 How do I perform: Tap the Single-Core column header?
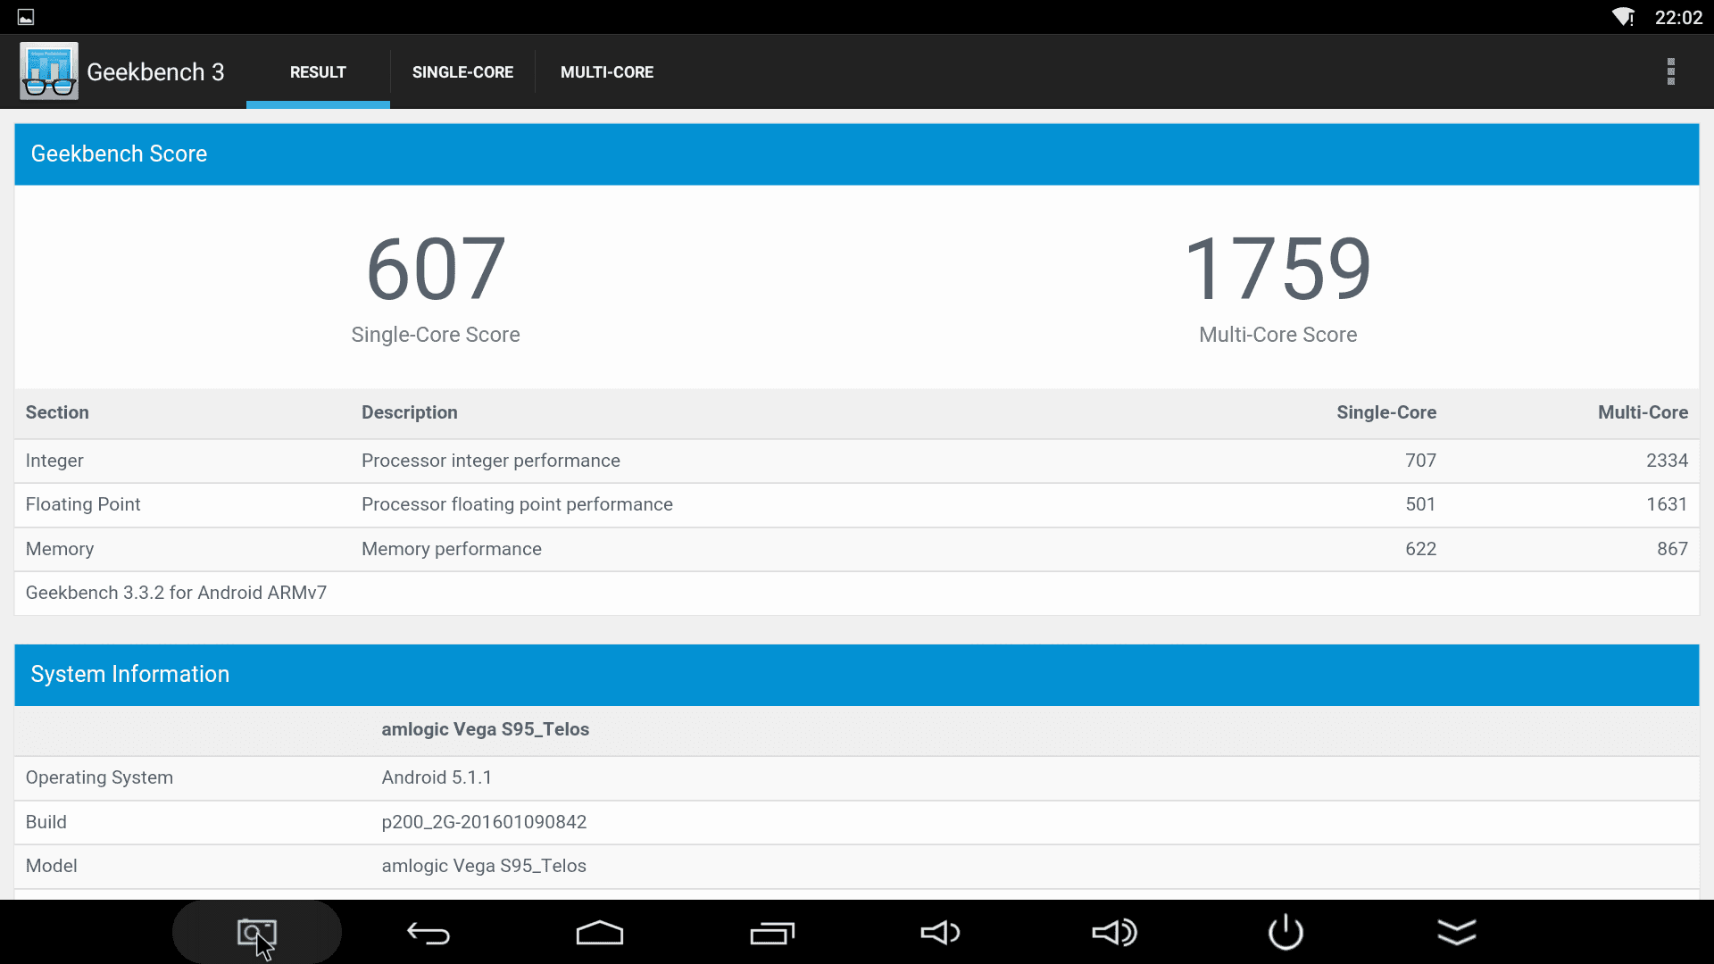pyautogui.click(x=1386, y=412)
